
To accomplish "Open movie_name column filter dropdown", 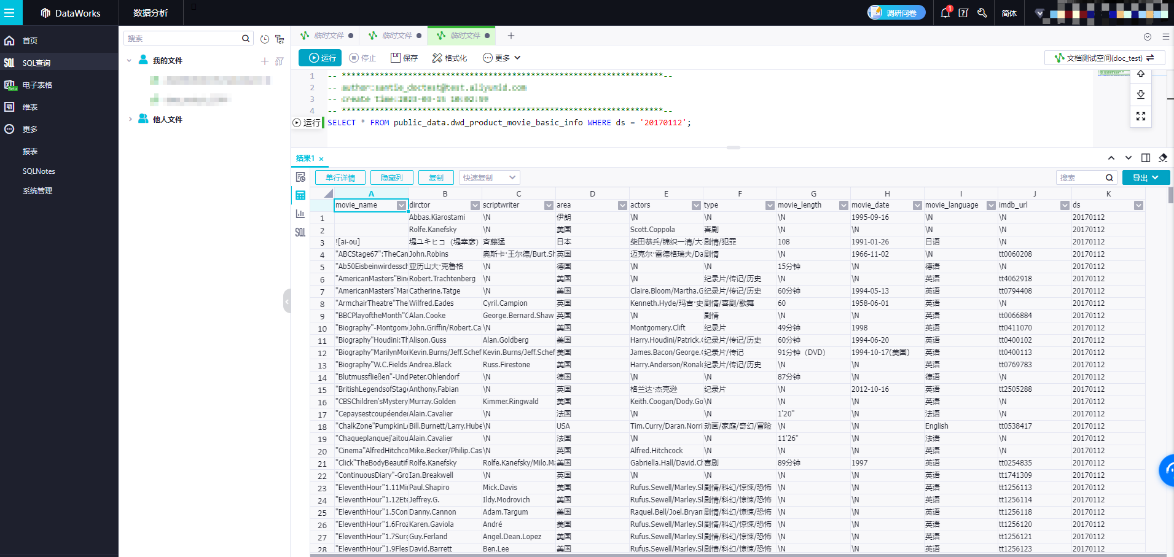I will click(x=401, y=205).
